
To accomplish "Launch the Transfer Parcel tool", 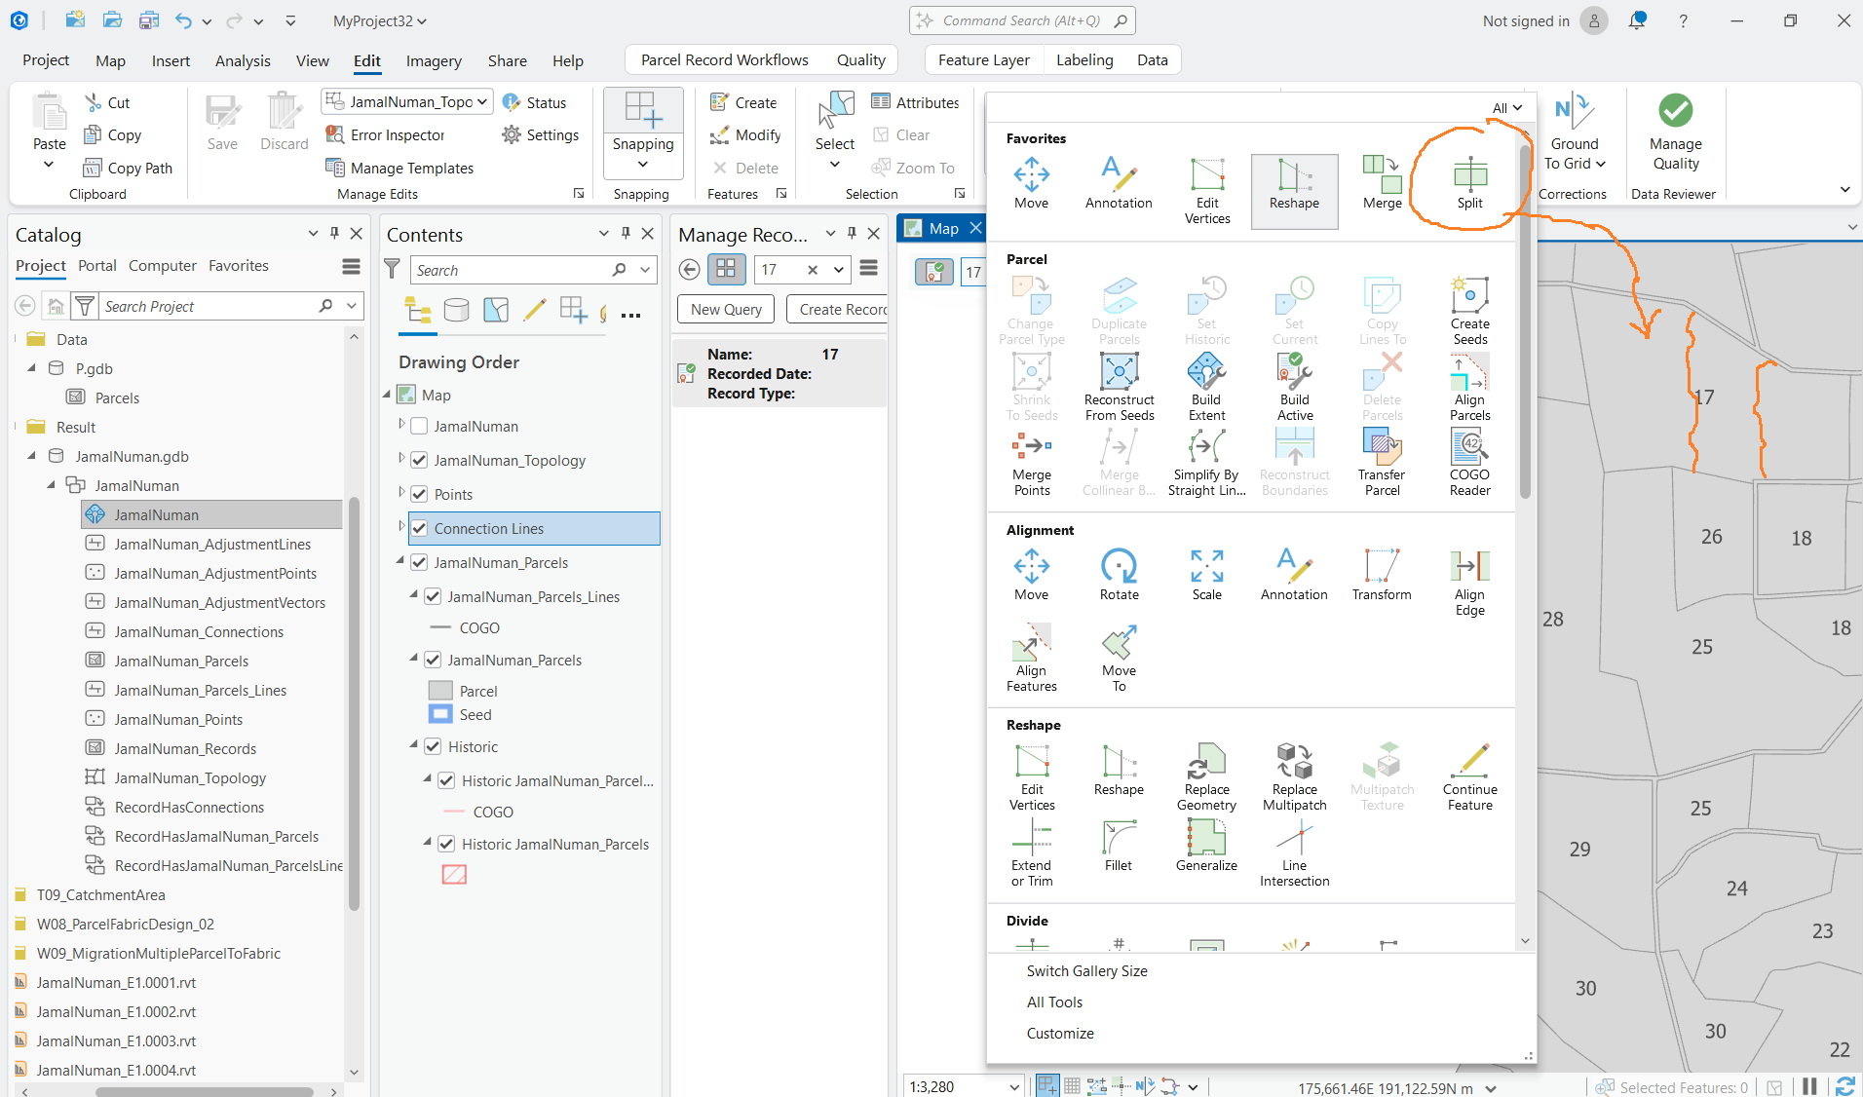I will [1382, 463].
